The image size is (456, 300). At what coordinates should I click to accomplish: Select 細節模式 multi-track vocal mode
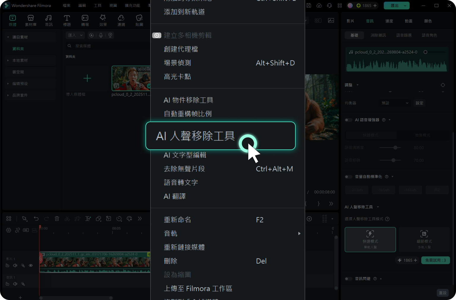point(424,240)
